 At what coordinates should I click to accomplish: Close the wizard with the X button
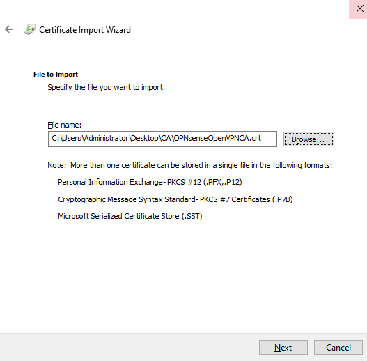359,8
